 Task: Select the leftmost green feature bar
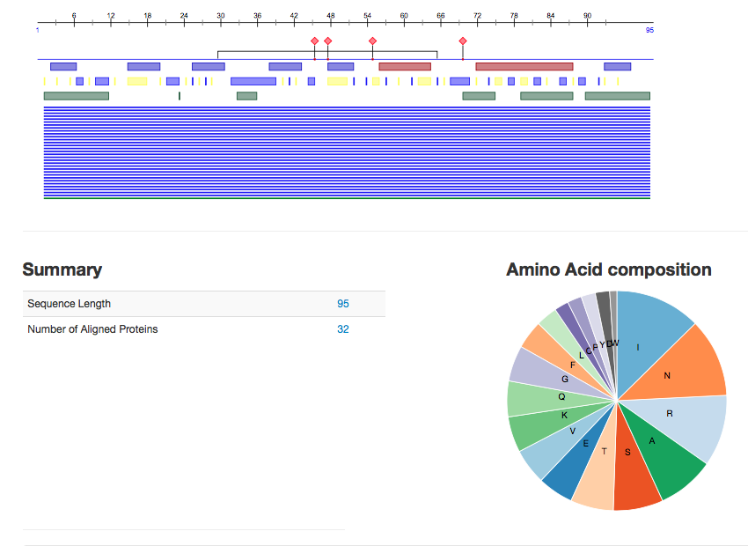tap(77, 96)
